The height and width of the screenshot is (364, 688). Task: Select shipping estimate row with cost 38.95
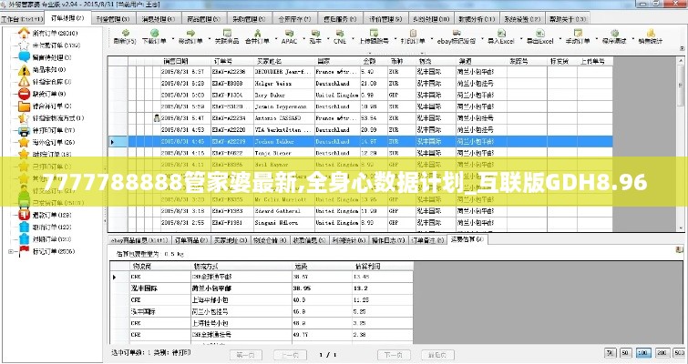click(261, 288)
